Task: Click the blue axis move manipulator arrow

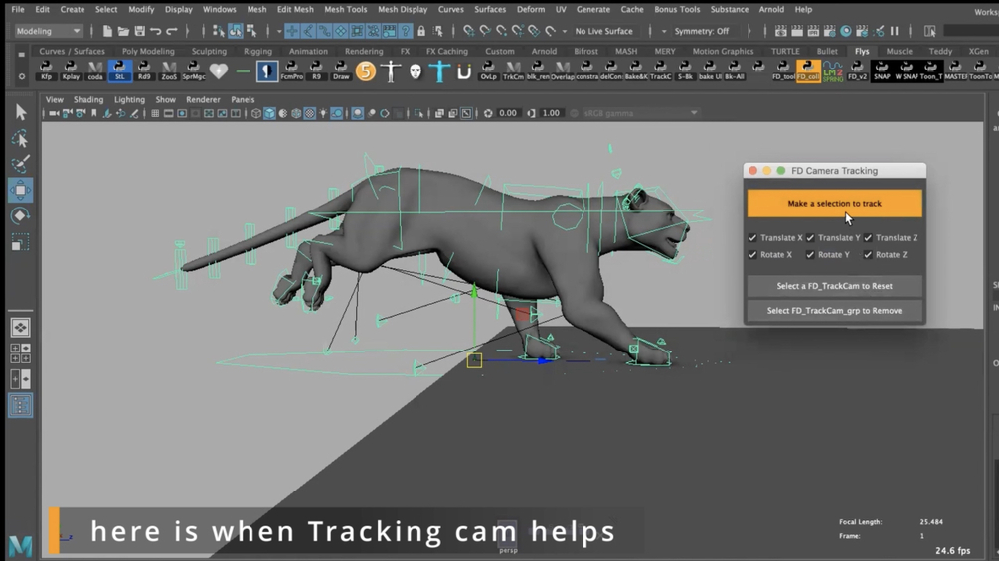Action: [544, 361]
